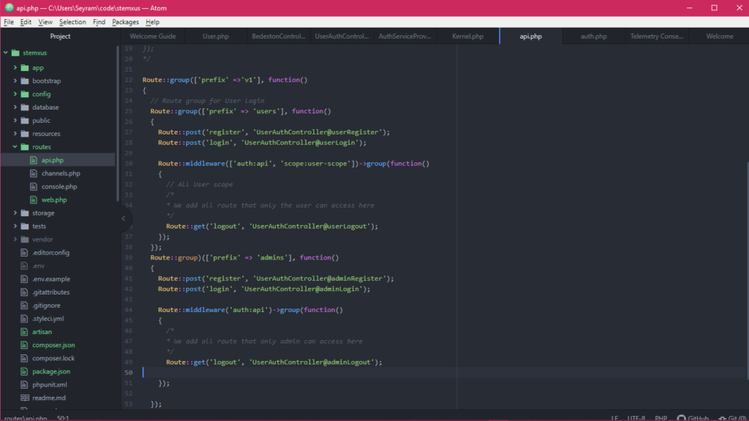
Task: Click the channels.php file icon
Action: tap(35, 173)
